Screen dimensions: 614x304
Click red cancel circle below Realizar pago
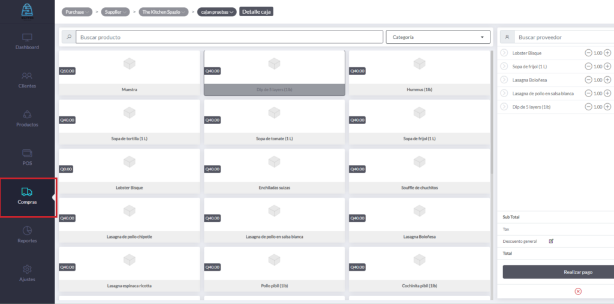click(x=578, y=291)
